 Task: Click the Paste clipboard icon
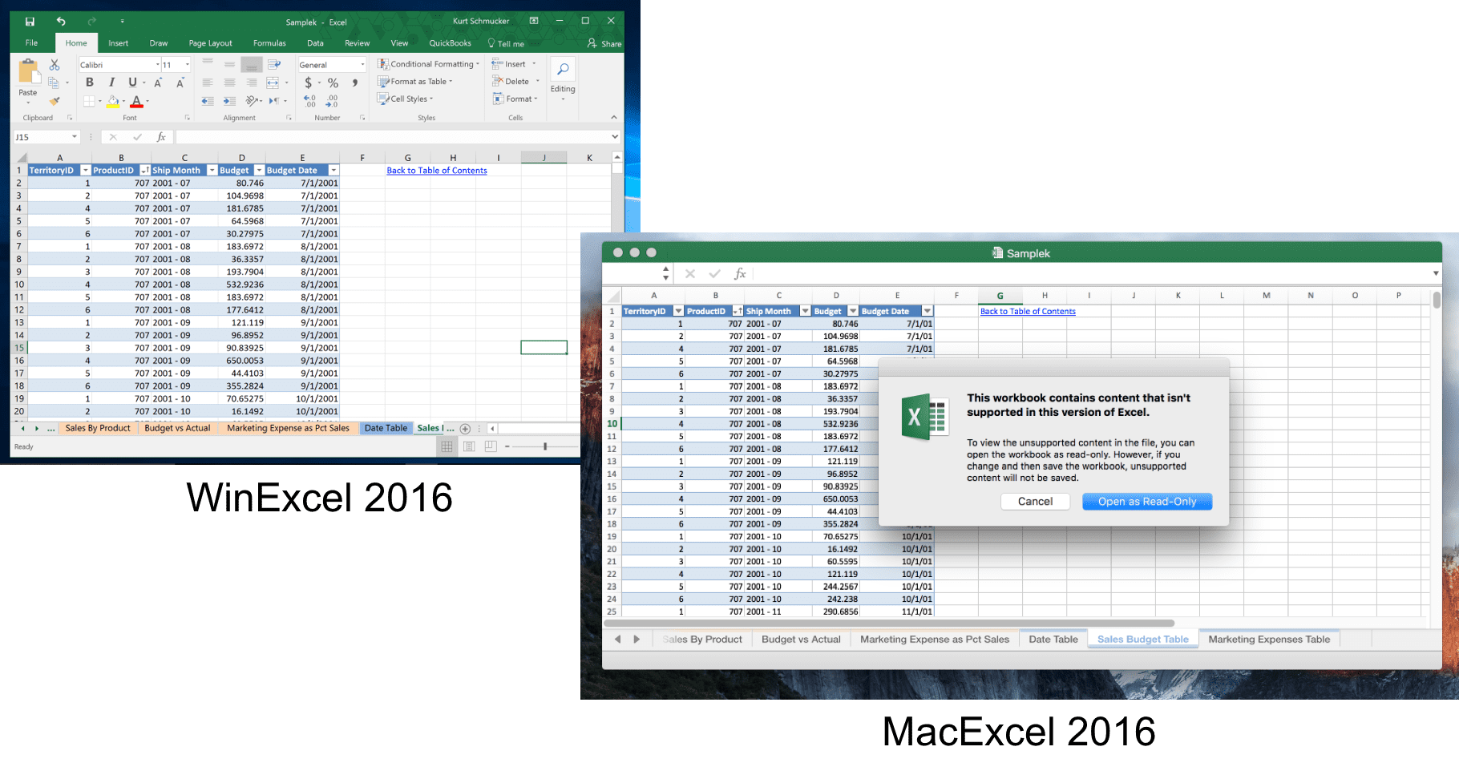click(x=28, y=72)
